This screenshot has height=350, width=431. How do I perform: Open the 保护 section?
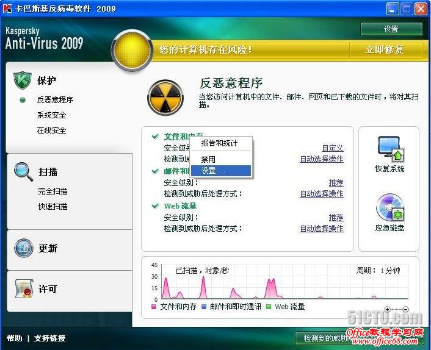tap(47, 80)
